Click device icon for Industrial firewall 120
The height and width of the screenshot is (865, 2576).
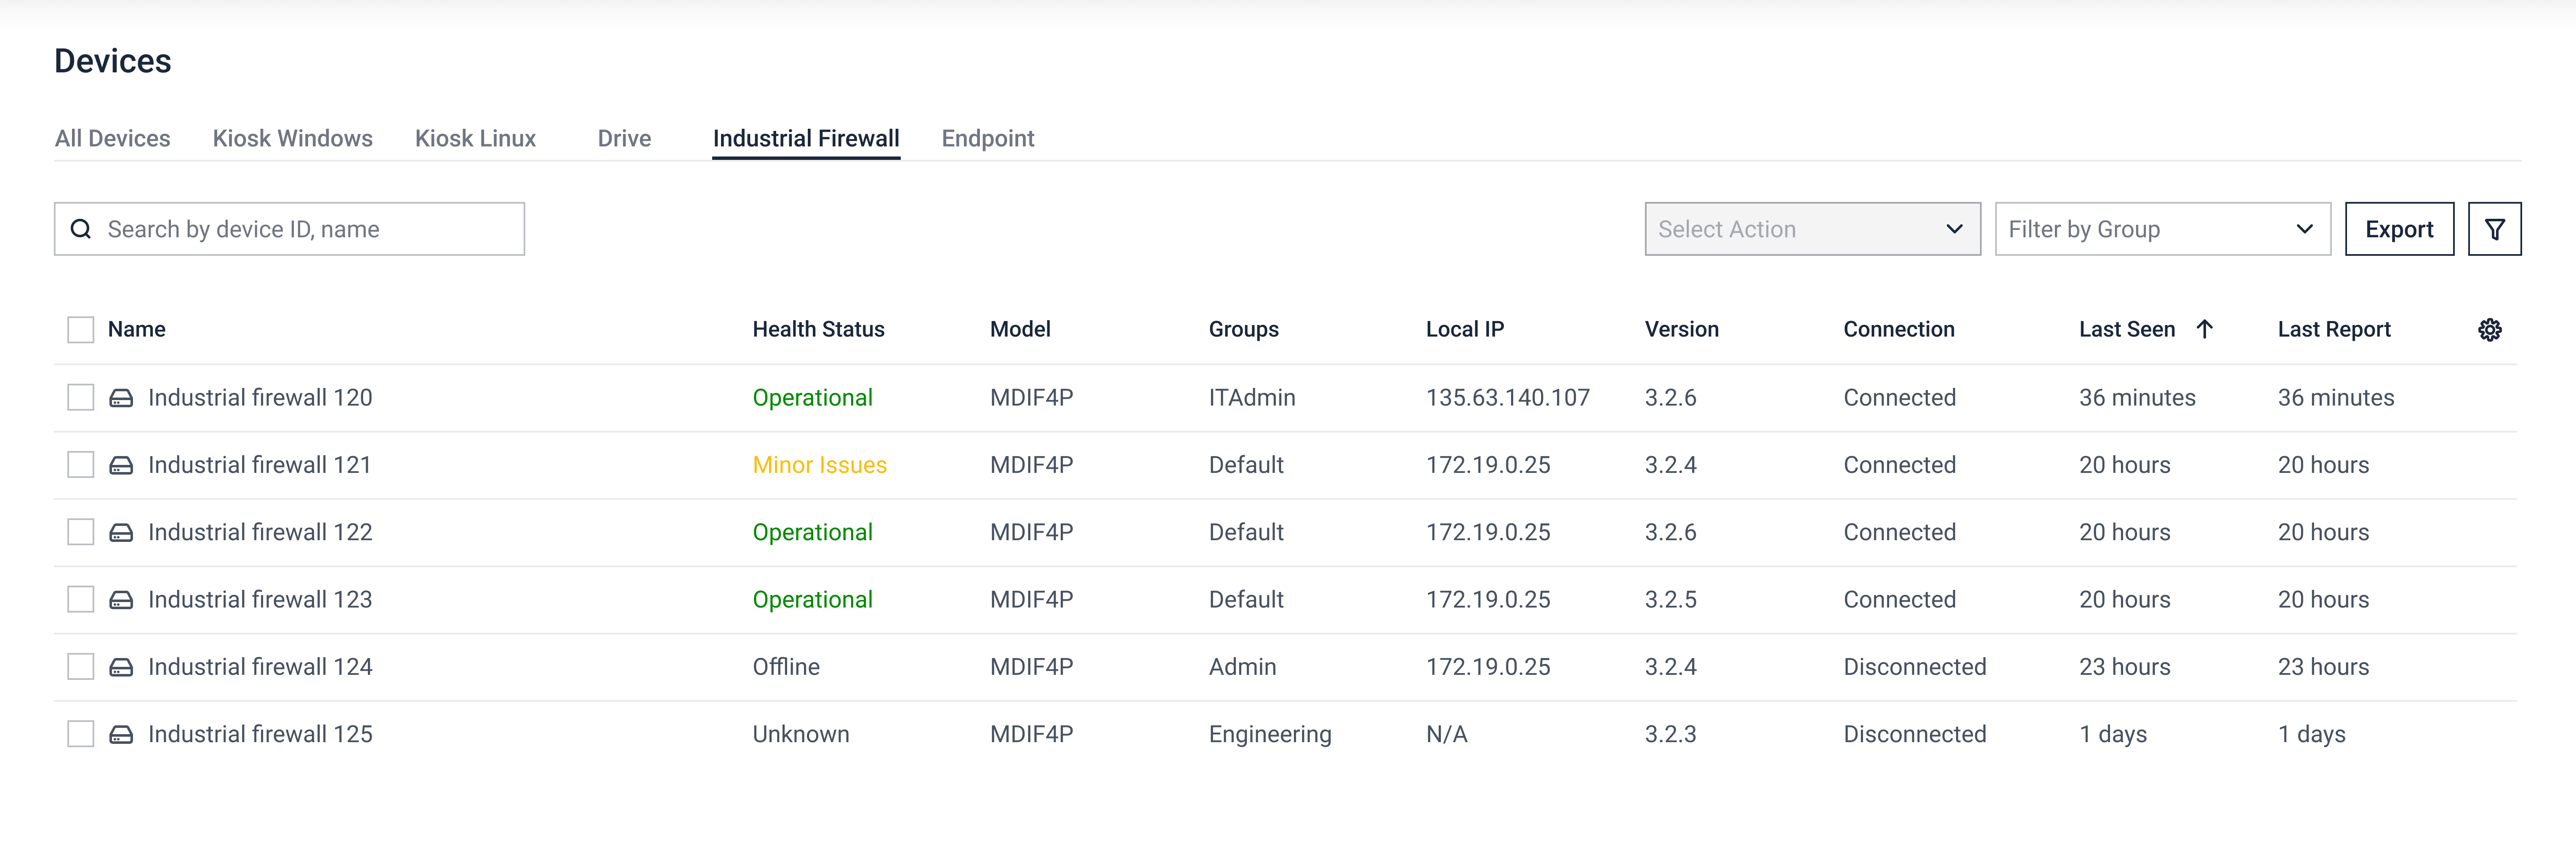pos(121,398)
